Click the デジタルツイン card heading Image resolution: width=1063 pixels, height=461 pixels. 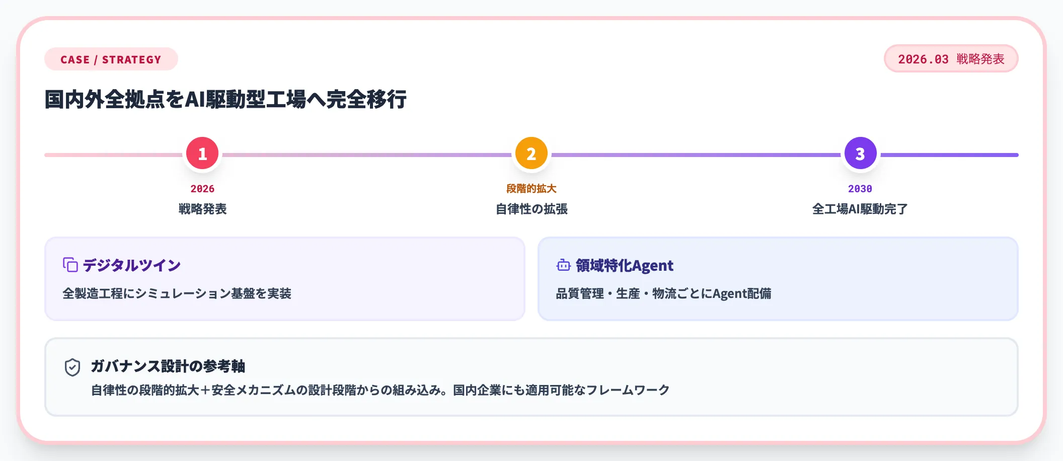tap(132, 265)
